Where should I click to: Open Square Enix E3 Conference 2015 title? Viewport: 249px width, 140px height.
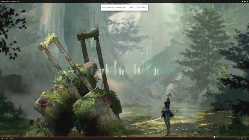pyautogui.click(x=10, y=2)
